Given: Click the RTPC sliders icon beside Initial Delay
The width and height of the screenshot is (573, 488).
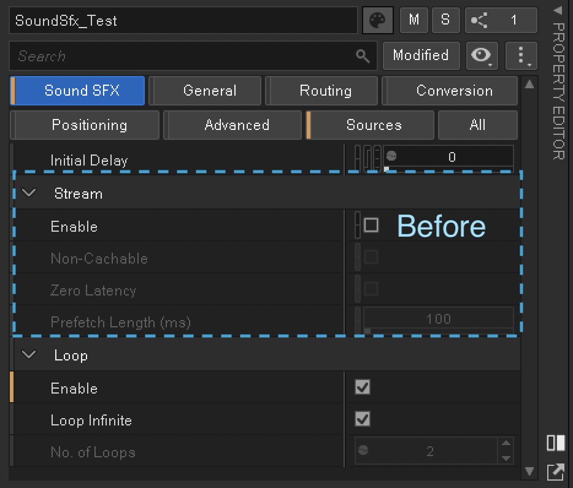Looking at the screenshot, I should (366, 158).
